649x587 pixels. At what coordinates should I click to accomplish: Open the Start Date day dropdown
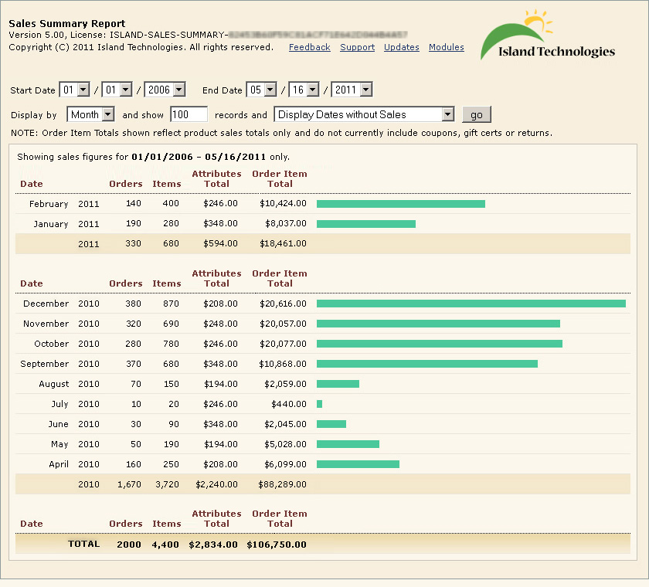pos(117,90)
